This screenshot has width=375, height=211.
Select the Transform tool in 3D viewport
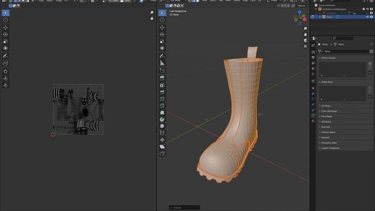pos(162,48)
